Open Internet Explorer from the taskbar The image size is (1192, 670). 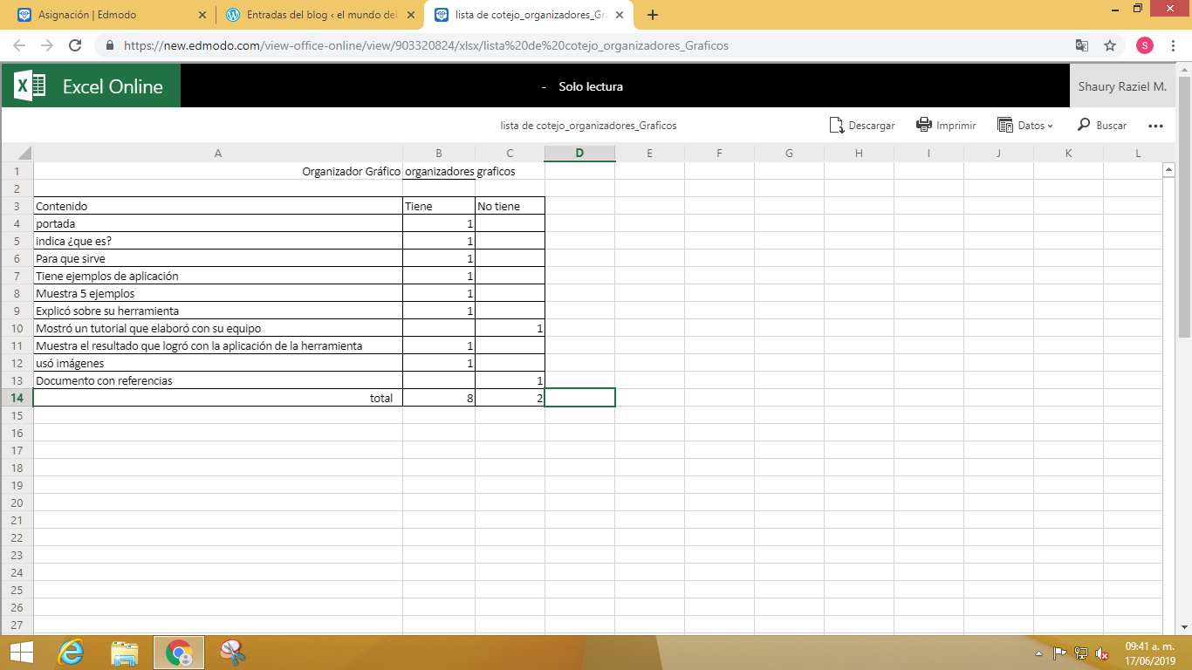[x=71, y=653]
